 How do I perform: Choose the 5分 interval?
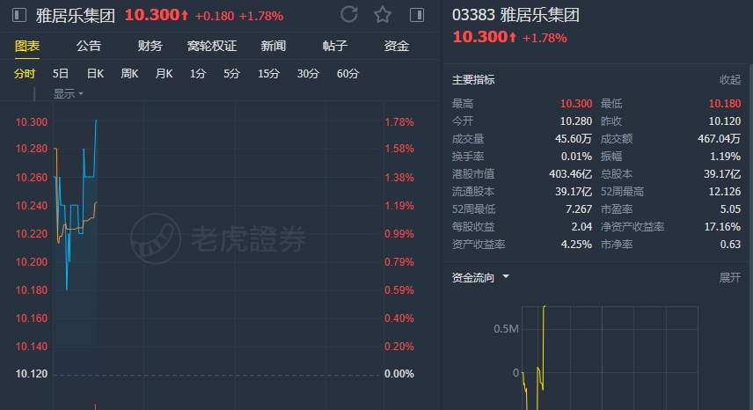[x=231, y=74]
